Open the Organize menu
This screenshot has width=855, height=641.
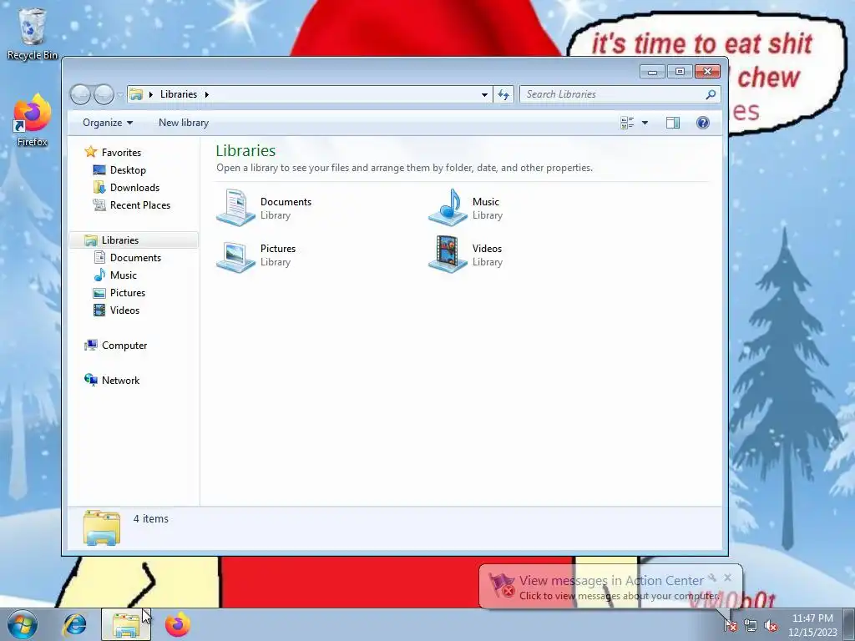point(108,123)
